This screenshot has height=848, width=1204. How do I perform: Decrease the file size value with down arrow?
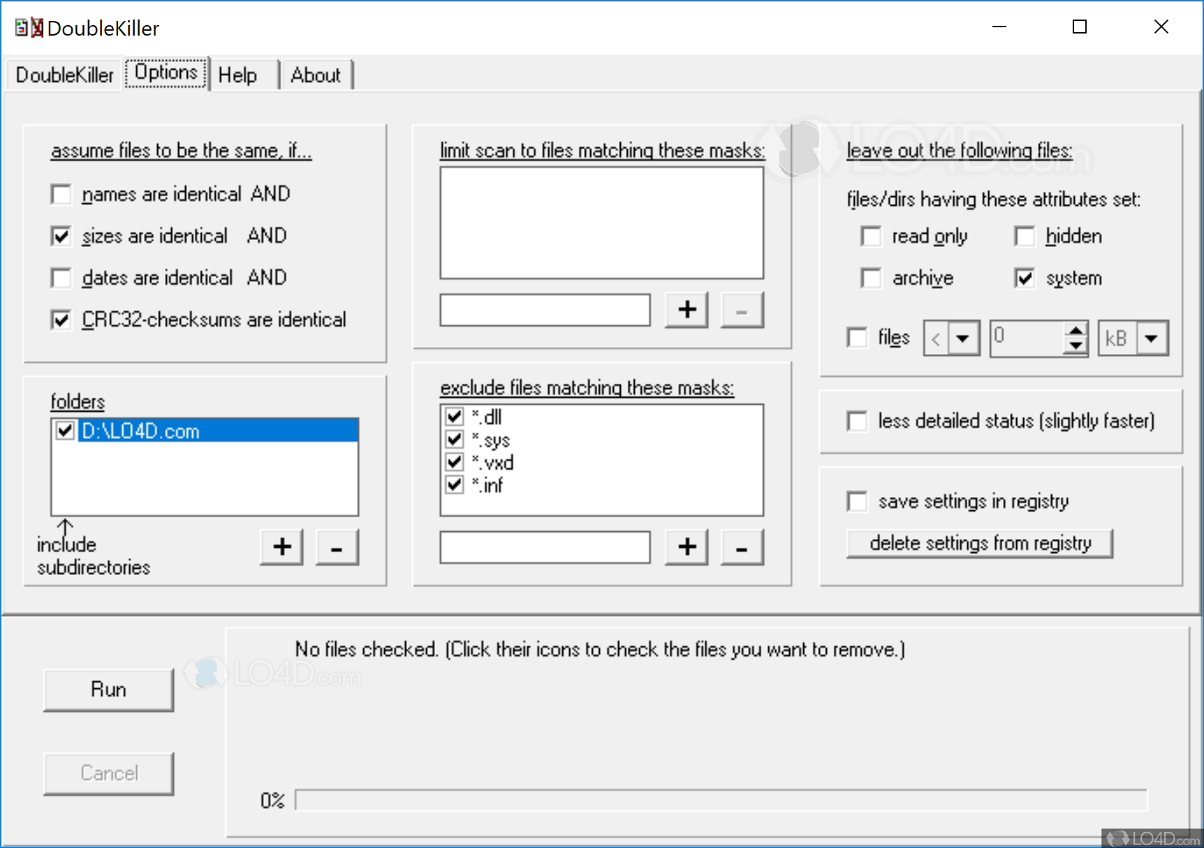(x=1077, y=346)
